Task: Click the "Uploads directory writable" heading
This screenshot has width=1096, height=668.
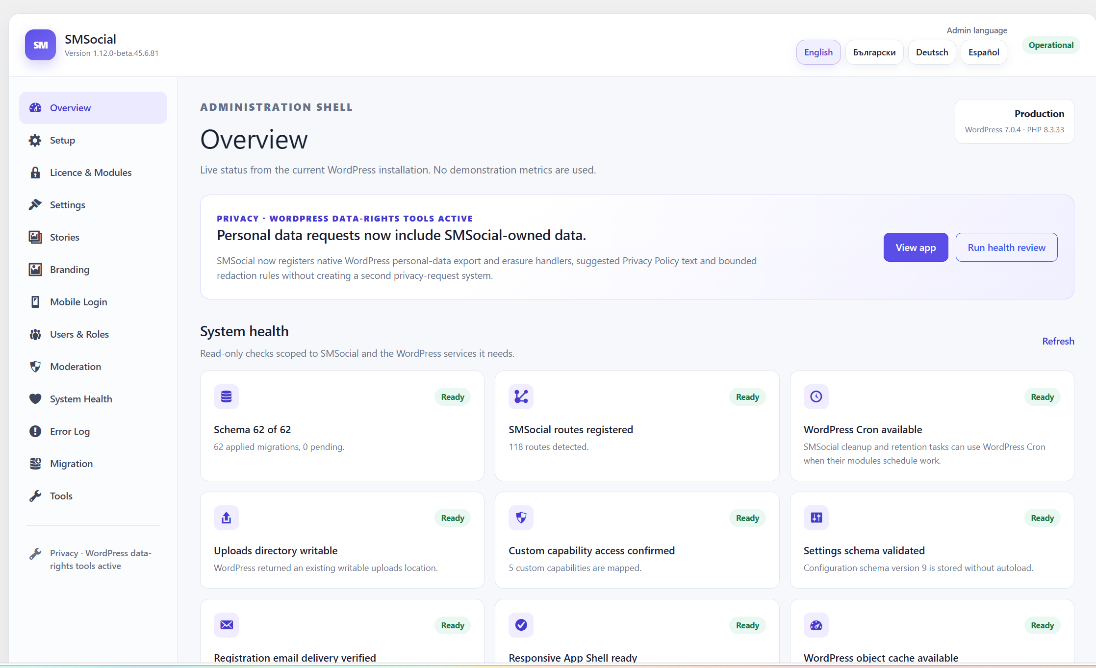Action: (276, 551)
